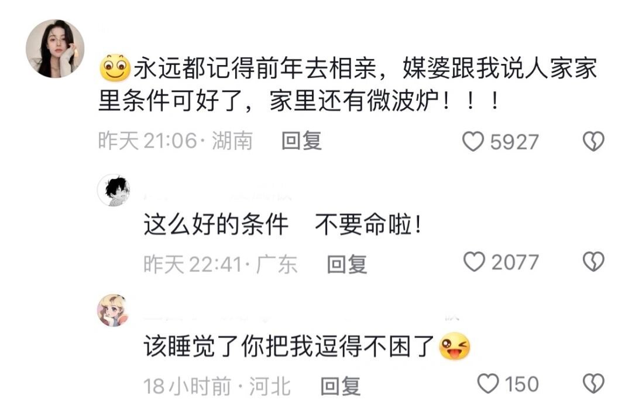Image resolution: width=632 pixels, height=409 pixels.
Task: Tap the blurred username above 广东 reply
Action: pos(218,197)
